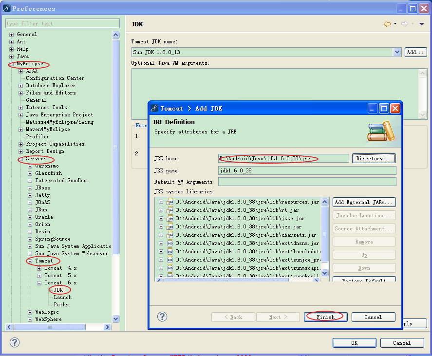Viewport: 432px width, 356px height.
Task: Click tree scrollbar down arrow
Action: (116, 319)
